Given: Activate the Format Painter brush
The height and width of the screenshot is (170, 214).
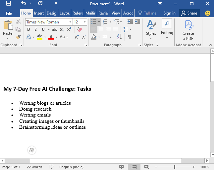Looking at the screenshot, I should point(18,37).
